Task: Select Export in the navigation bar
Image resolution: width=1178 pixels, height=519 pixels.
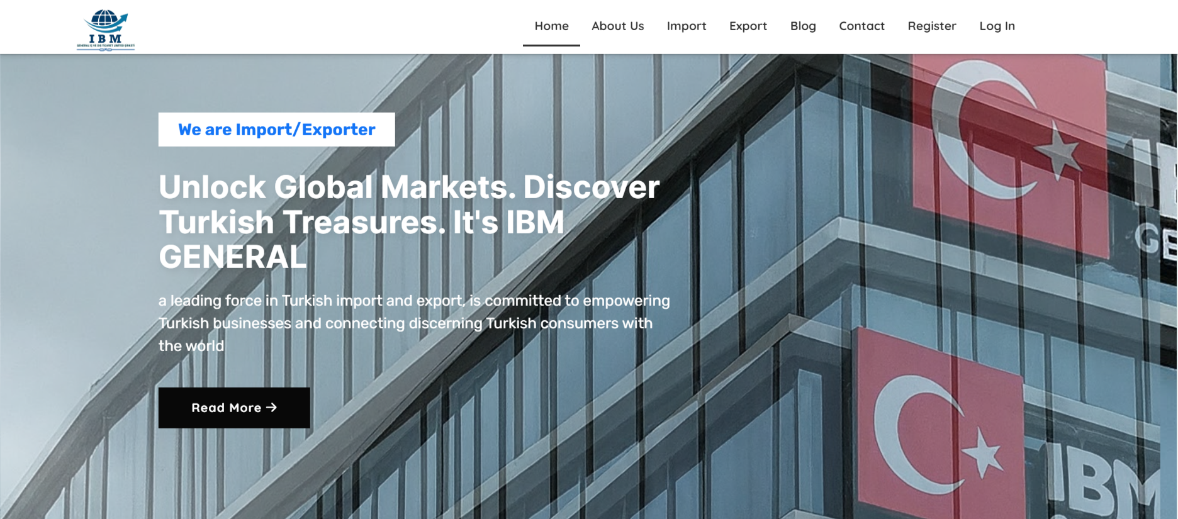Action: [748, 26]
